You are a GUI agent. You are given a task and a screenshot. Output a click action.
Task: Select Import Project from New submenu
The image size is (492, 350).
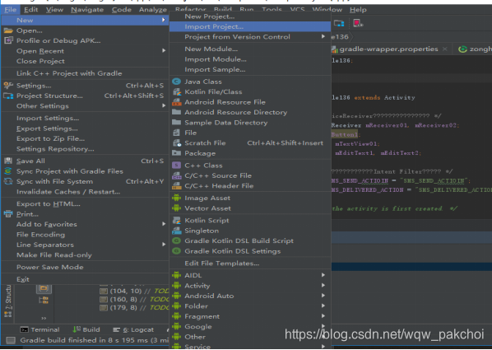coord(250,26)
